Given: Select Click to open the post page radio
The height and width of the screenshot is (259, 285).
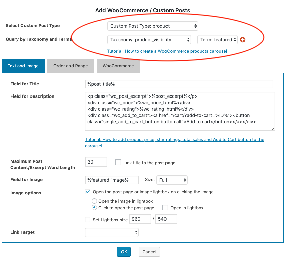Looking at the screenshot, I should [94, 208].
